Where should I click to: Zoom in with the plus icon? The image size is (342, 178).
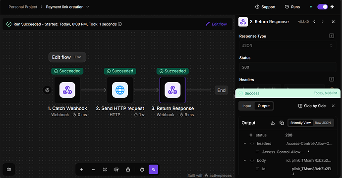click(82, 169)
